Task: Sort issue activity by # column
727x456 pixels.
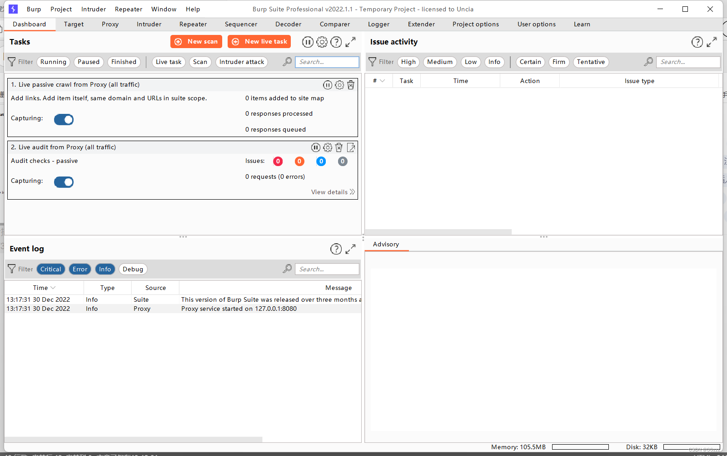Action: (379, 81)
